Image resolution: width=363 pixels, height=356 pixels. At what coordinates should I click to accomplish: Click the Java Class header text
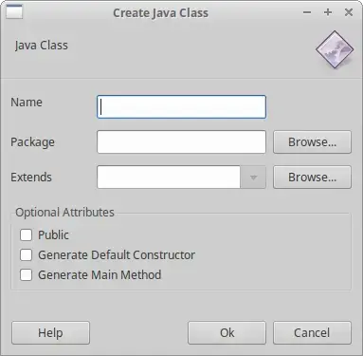click(42, 46)
